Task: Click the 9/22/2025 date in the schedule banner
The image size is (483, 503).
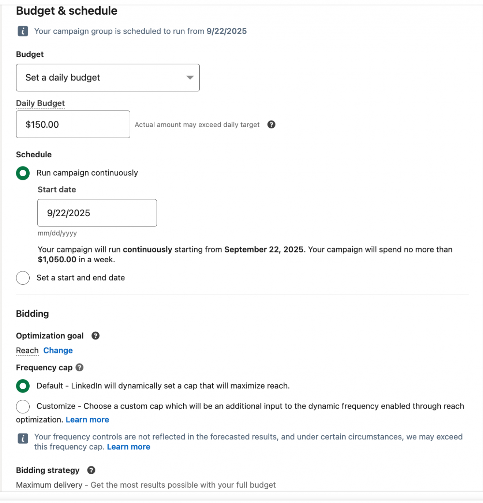Action: pos(227,31)
